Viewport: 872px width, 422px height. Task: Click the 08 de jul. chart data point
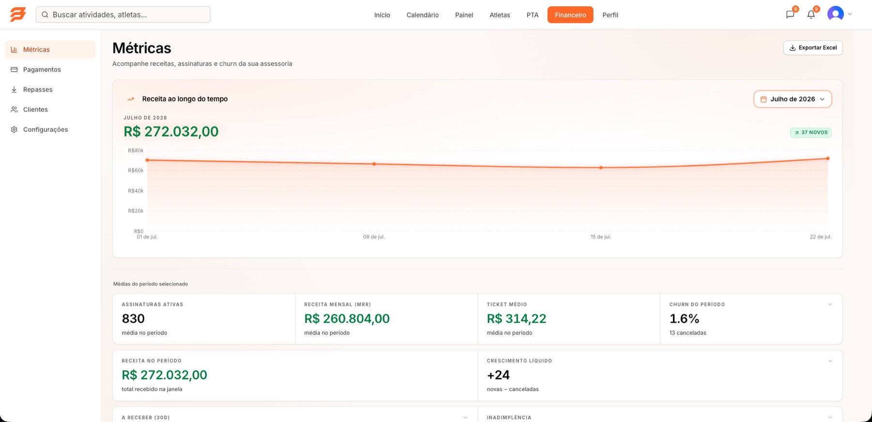pyautogui.click(x=374, y=164)
